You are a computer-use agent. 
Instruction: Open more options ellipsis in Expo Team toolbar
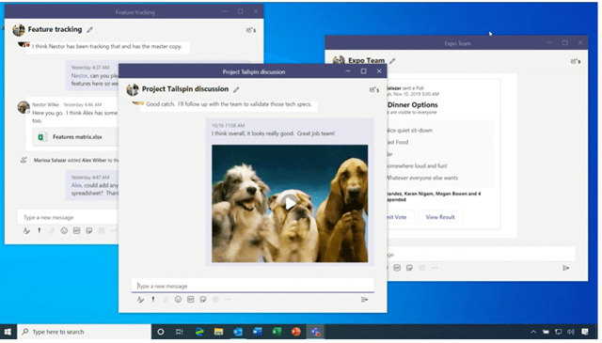click(435, 268)
